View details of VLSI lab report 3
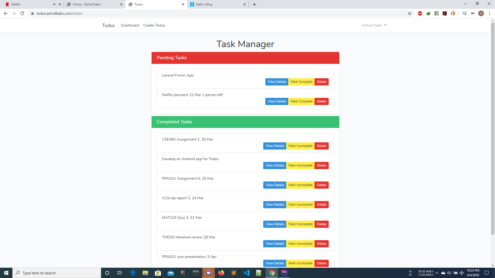495x278 pixels. 275,205
